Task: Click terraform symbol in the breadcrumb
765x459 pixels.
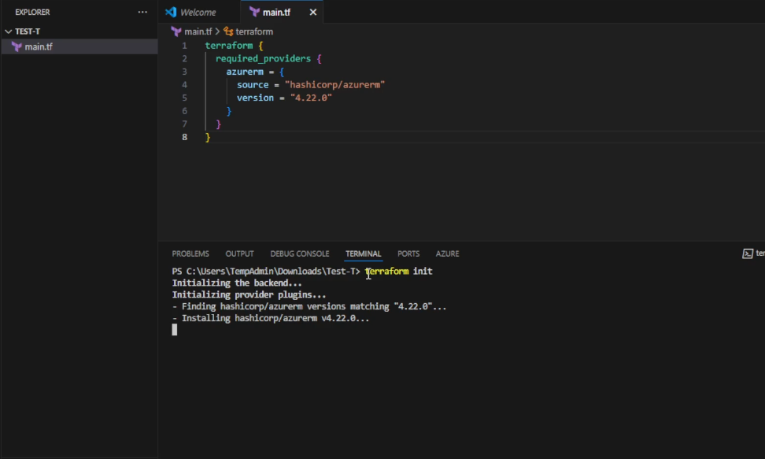Action: click(254, 31)
